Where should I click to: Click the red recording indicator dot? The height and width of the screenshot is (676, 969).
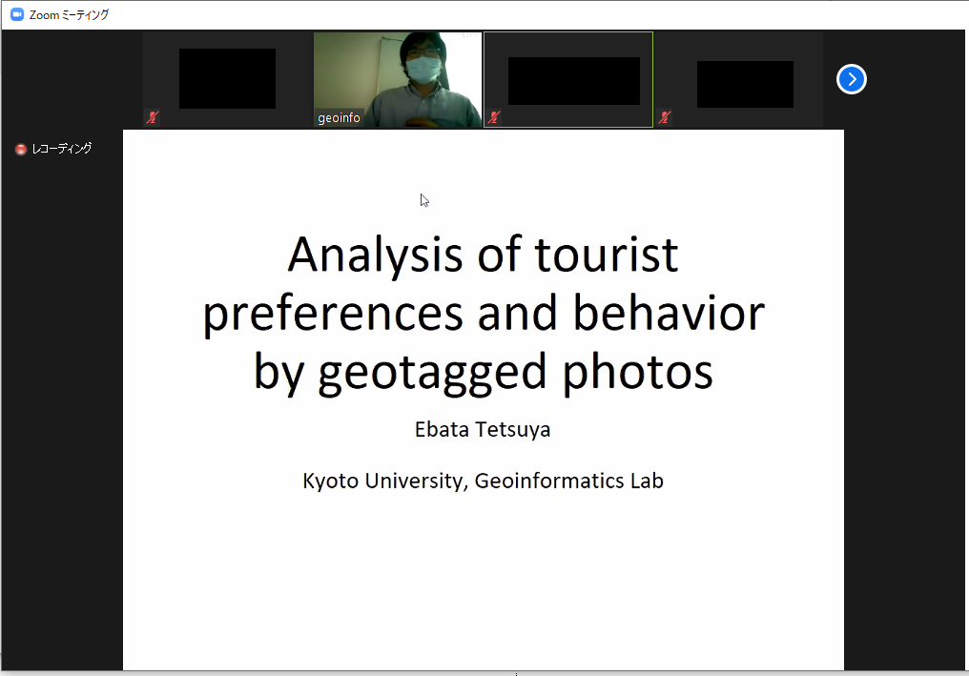click(x=20, y=149)
